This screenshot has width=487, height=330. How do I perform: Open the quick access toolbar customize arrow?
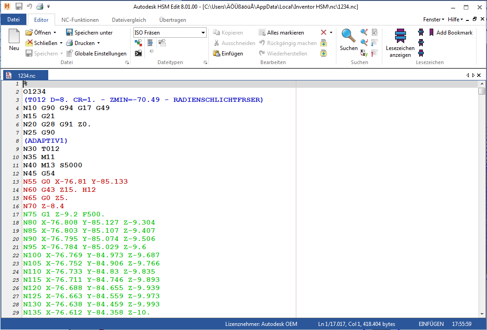click(x=48, y=6)
